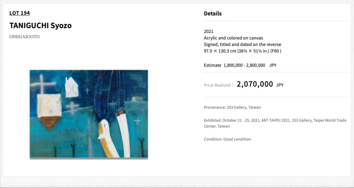Click the 97.0 × 130.3 cm dimensions line

coord(242,51)
